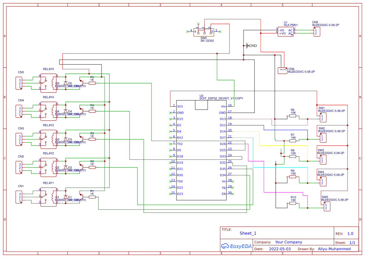Click resistor R6 labeled 10K

coord(293,115)
